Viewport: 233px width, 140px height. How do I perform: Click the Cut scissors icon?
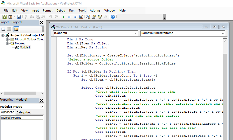[x=26, y=17]
